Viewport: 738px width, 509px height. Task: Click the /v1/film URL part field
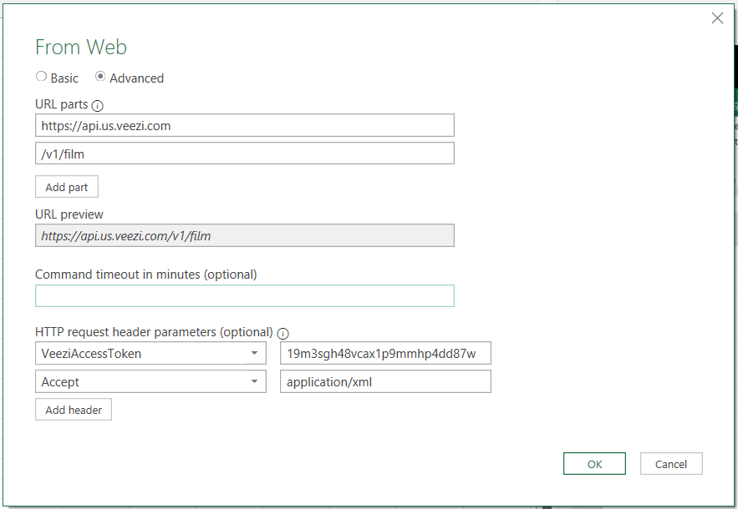pos(244,153)
